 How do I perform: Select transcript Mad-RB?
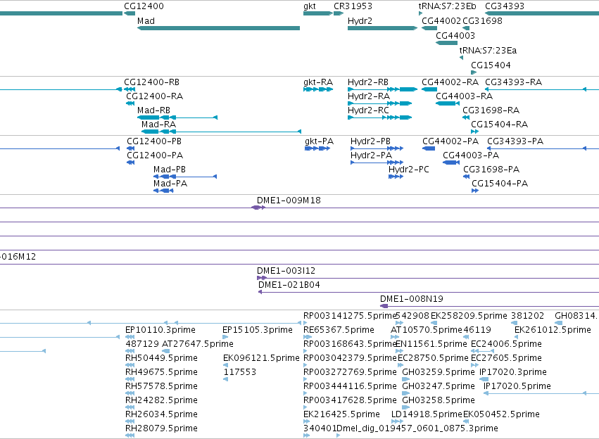(x=177, y=117)
